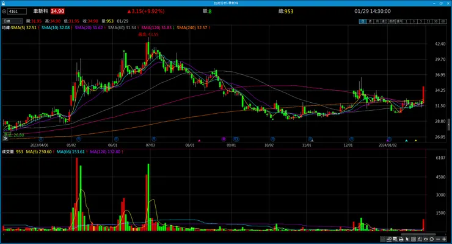Click the 均線 moving average heading
Screen dimensions: 452x244
(x=6, y=27)
